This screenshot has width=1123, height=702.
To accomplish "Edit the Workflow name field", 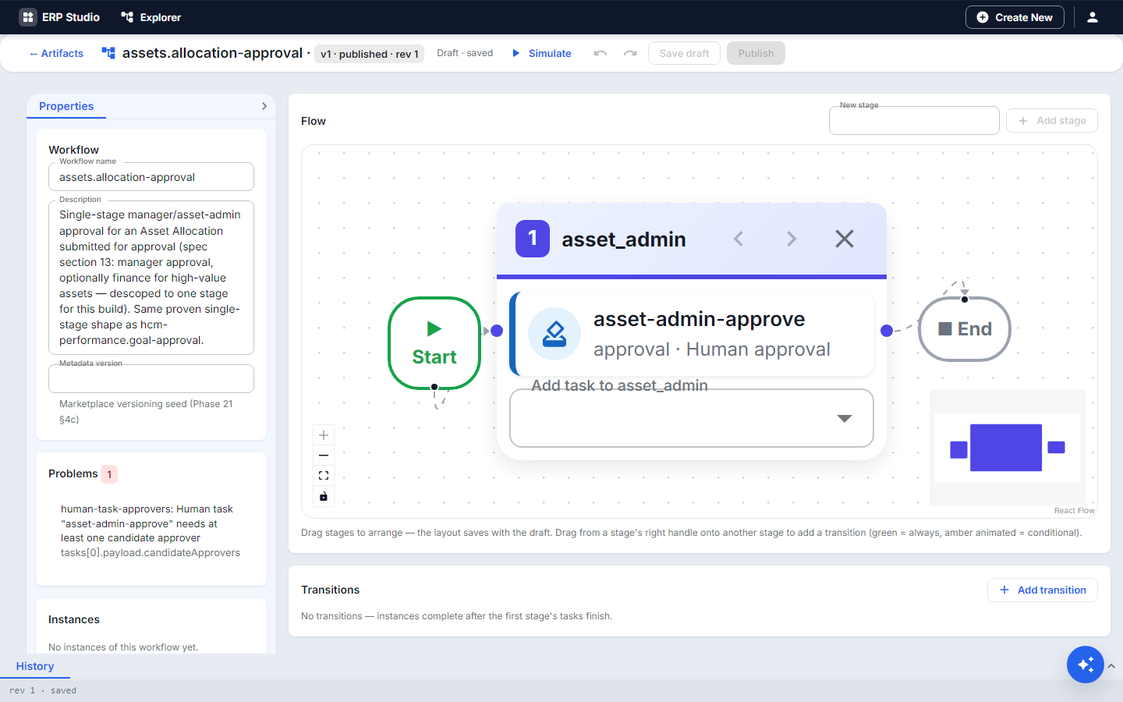I will (x=151, y=177).
